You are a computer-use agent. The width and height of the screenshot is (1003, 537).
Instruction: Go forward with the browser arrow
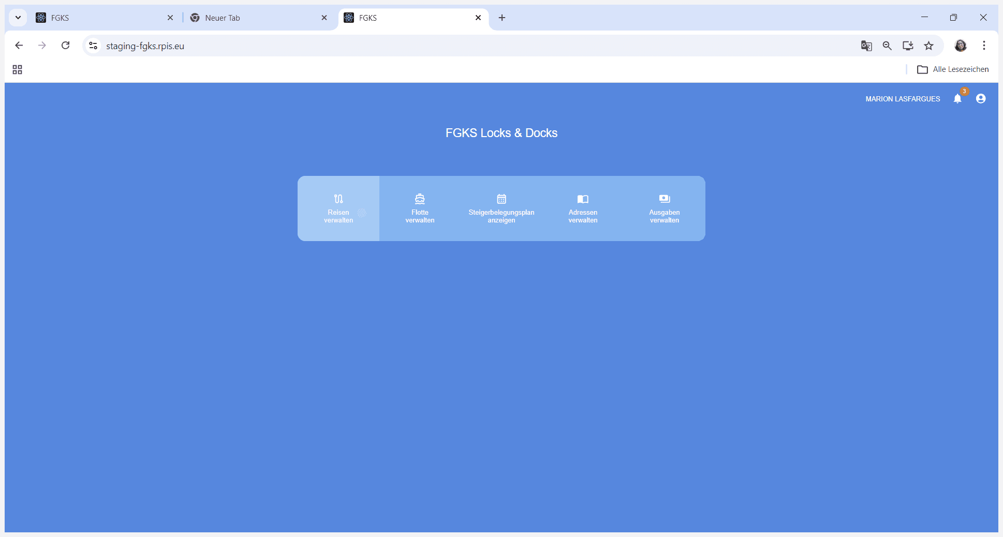[42, 46]
